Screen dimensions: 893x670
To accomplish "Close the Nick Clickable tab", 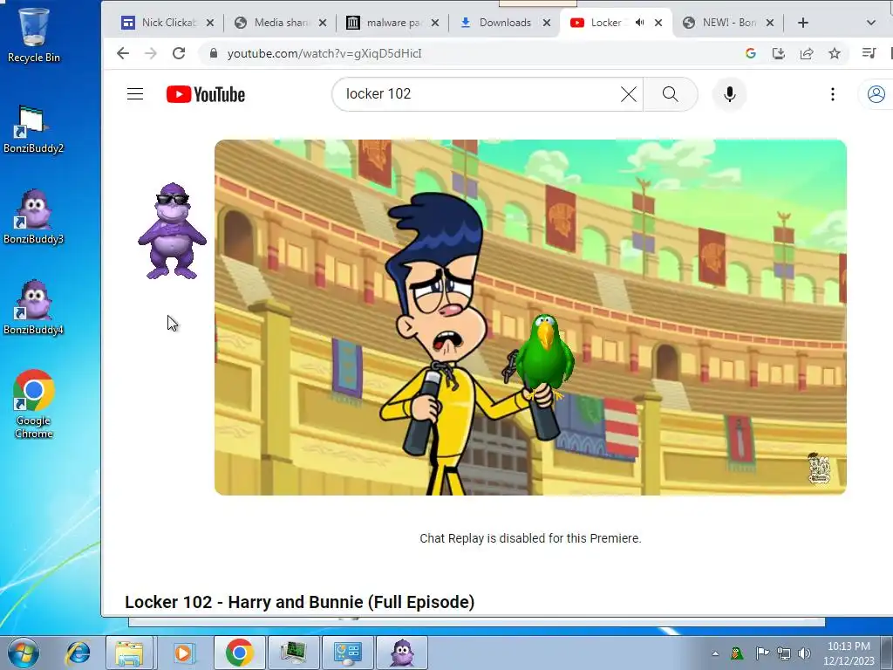I will [210, 23].
